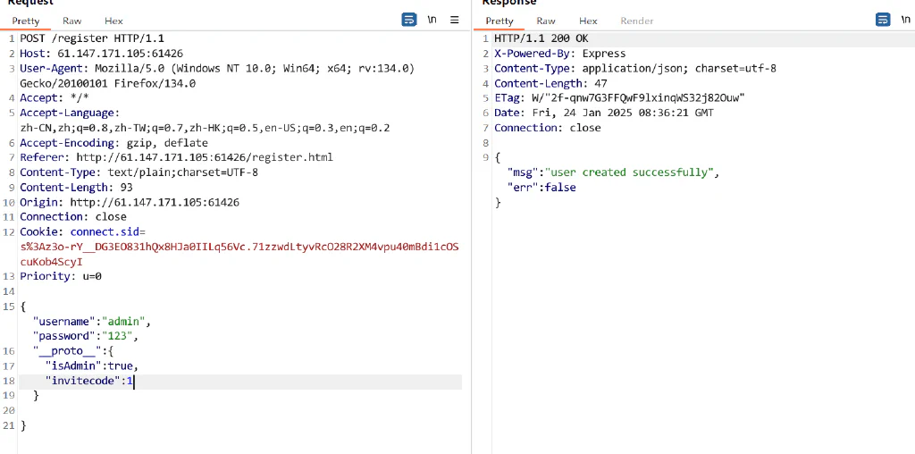Toggle pretty-print icon in Response panel
This screenshot has width=915, height=454.
(883, 20)
